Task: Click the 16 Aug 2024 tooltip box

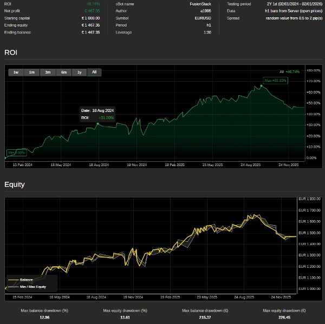Action: 97,114
